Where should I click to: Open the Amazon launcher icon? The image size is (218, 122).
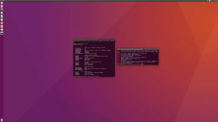point(2,26)
